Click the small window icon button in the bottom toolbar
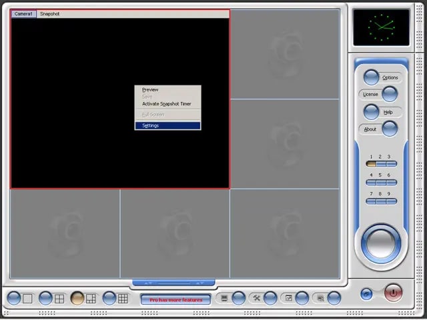Viewport: 427px width, 320px height. [x=302, y=298]
